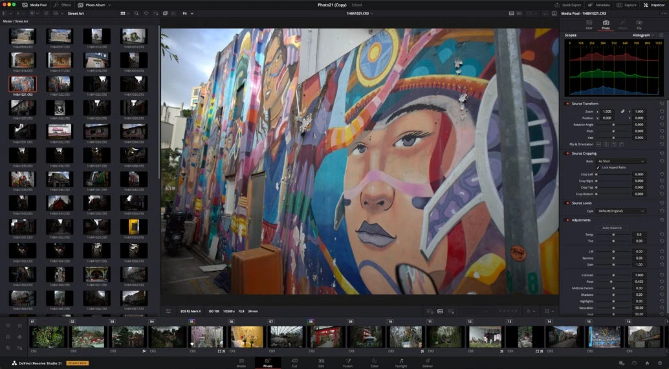The width and height of the screenshot is (669, 369).
Task: Uncheck the Lock Aspect Ratio checkbox
Action: (x=598, y=168)
